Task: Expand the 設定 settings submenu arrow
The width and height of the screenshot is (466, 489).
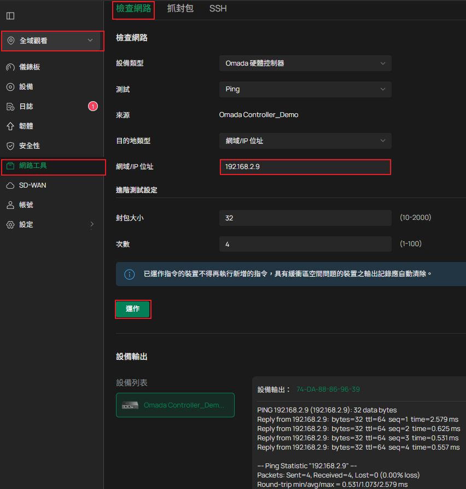Action: tap(92, 224)
